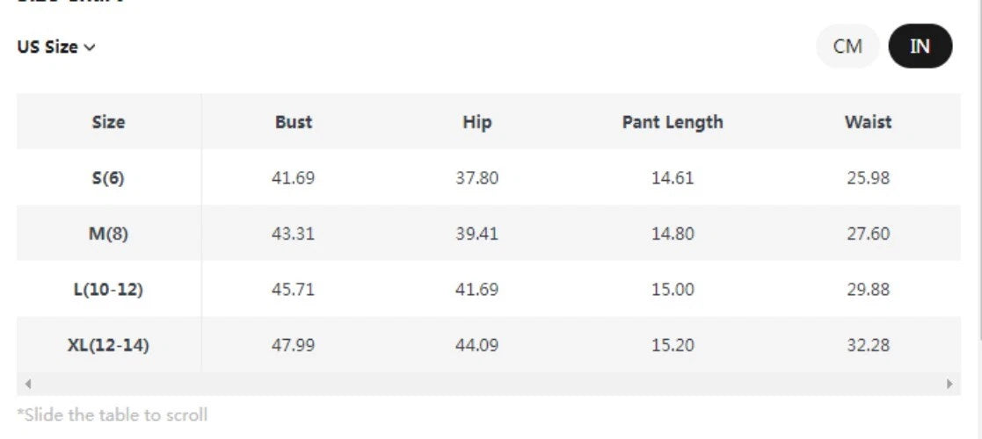Open the US Size dropdown

click(x=55, y=47)
